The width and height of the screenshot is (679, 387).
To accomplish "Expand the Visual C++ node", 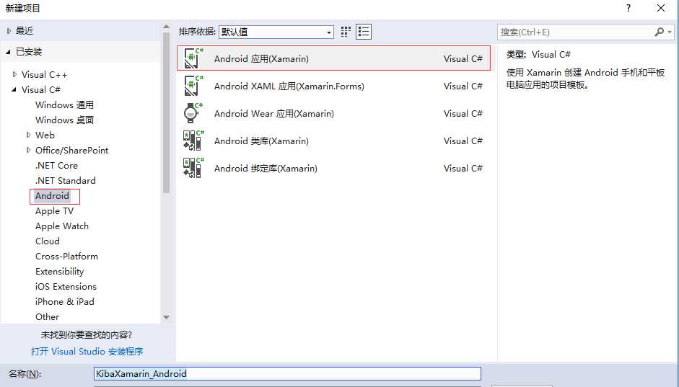I will coord(14,74).
